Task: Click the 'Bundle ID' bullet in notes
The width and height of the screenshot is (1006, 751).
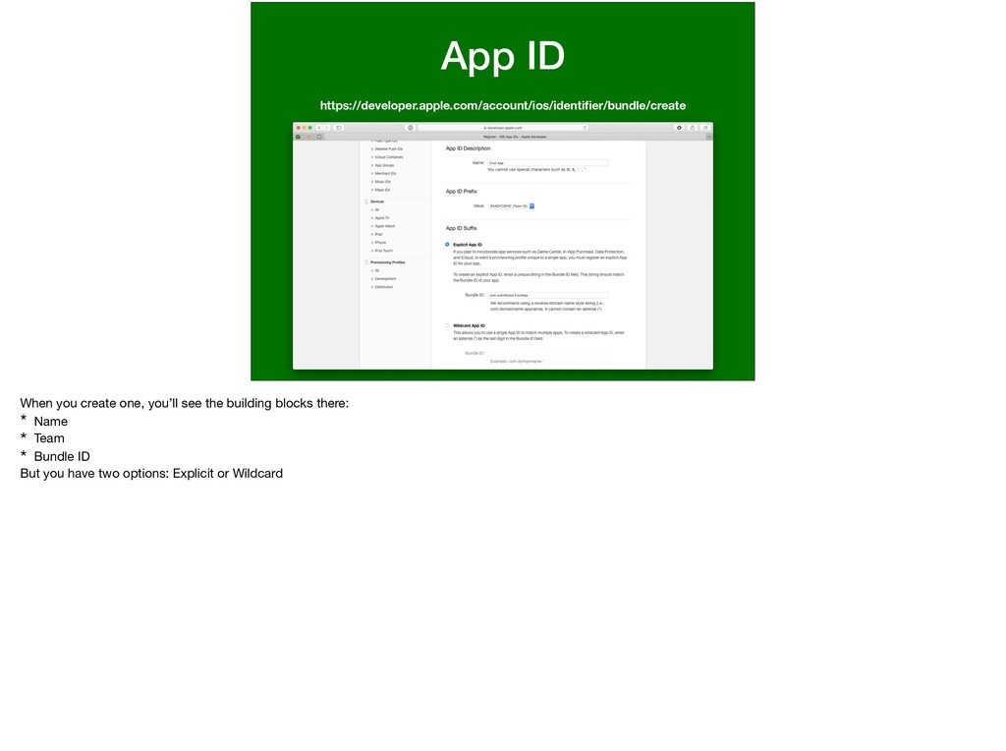Action: [x=62, y=456]
